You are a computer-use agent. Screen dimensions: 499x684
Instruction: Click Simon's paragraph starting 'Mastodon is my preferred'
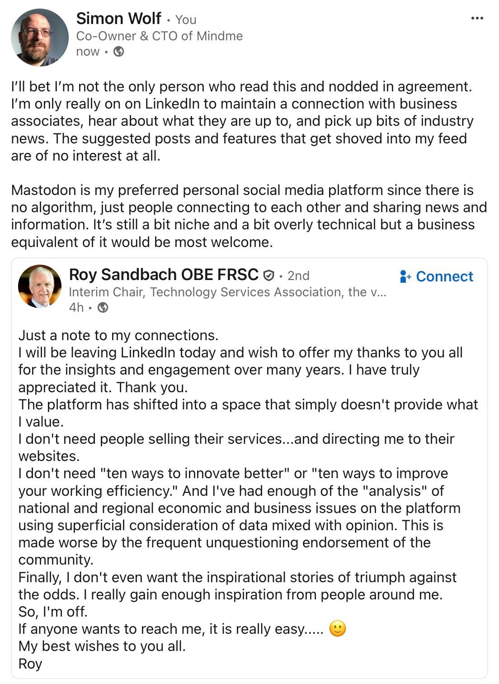coord(249,216)
